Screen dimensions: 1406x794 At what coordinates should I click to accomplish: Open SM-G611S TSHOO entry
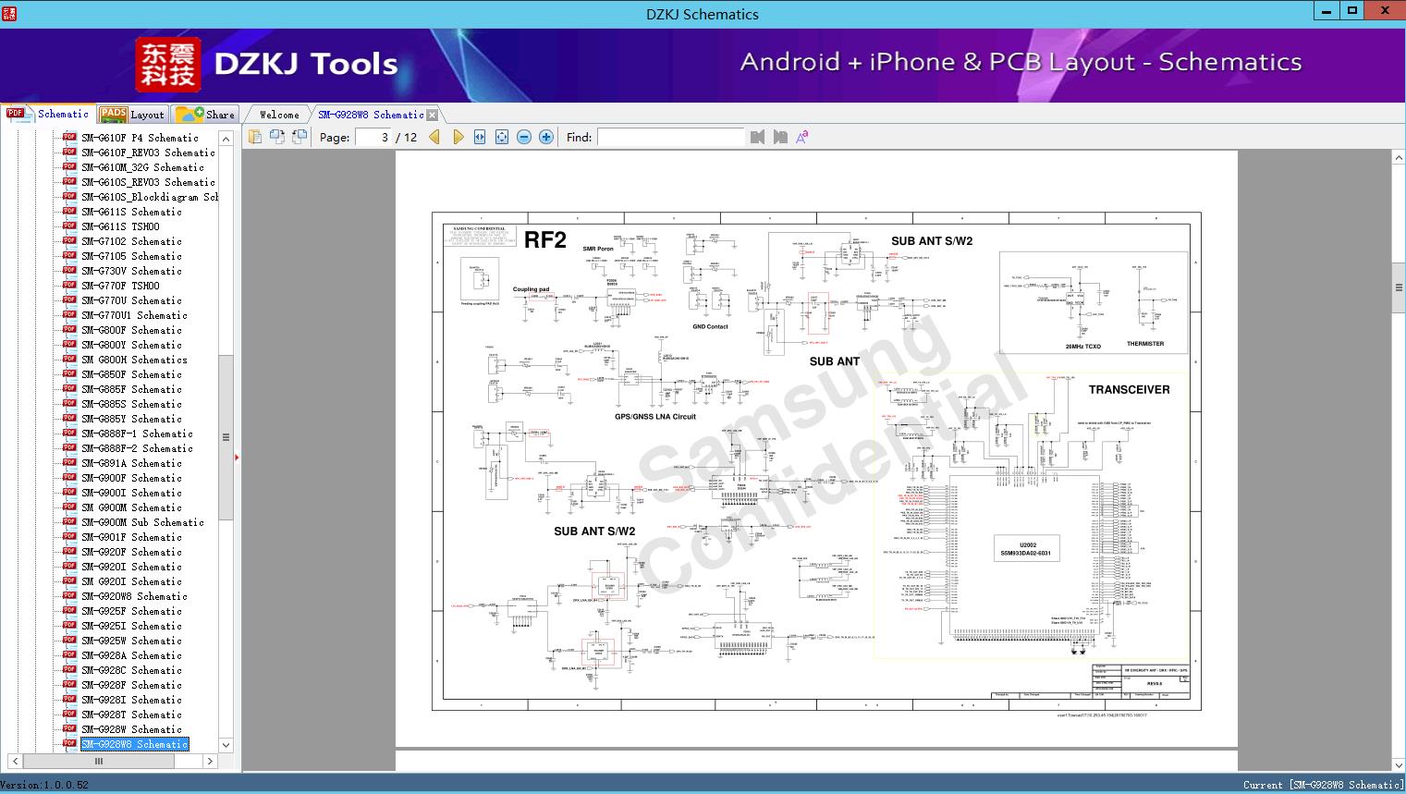[x=120, y=226]
